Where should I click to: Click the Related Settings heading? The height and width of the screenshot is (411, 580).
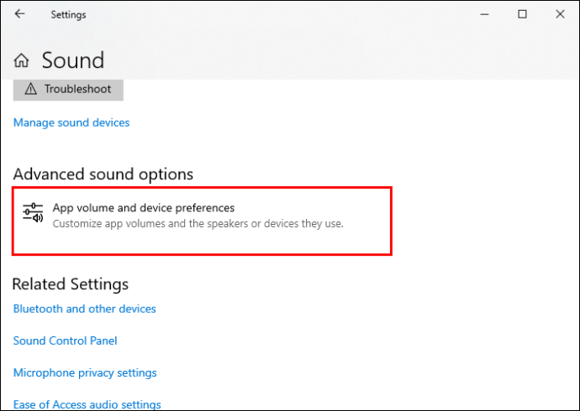(71, 284)
